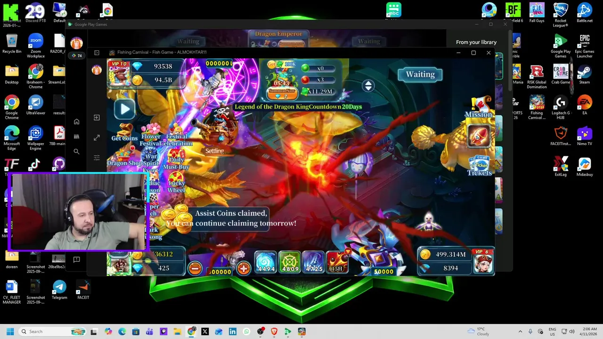Activate the whirlpool skill 4494
This screenshot has height=339, width=603.
click(x=266, y=262)
